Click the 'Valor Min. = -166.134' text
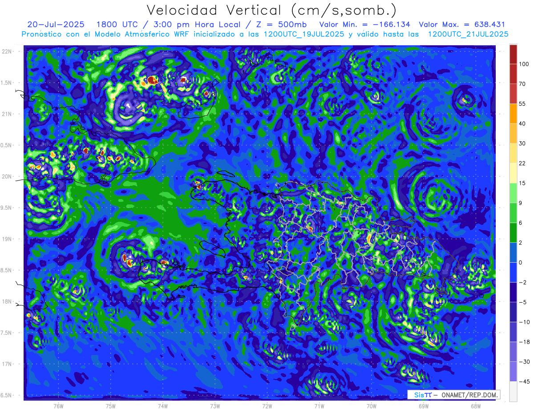This screenshot has width=534, height=412. [364, 24]
